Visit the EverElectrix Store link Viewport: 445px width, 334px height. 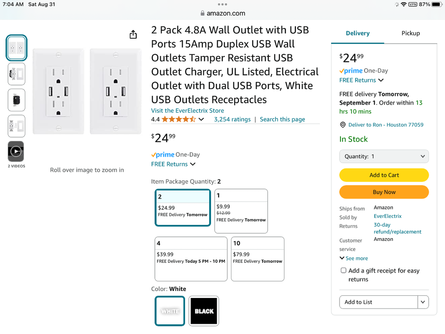[x=187, y=110]
